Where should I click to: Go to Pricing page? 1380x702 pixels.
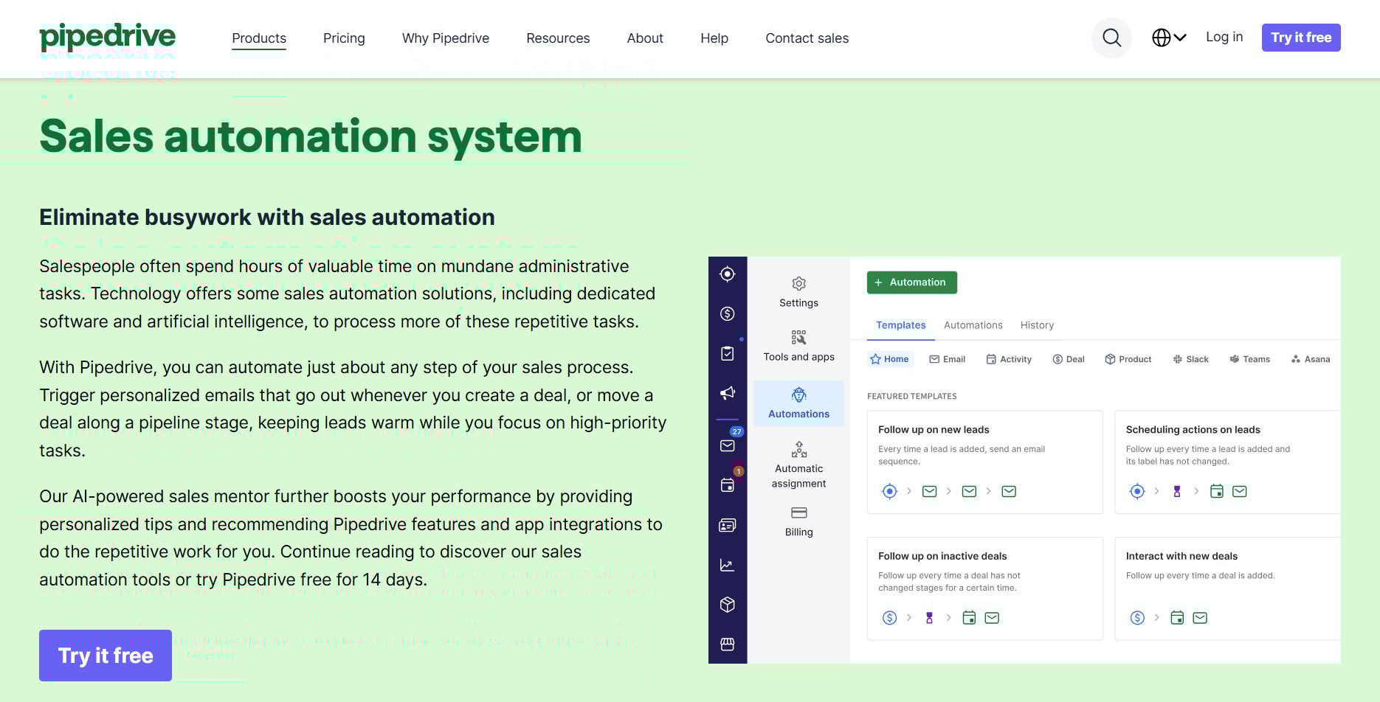344,38
